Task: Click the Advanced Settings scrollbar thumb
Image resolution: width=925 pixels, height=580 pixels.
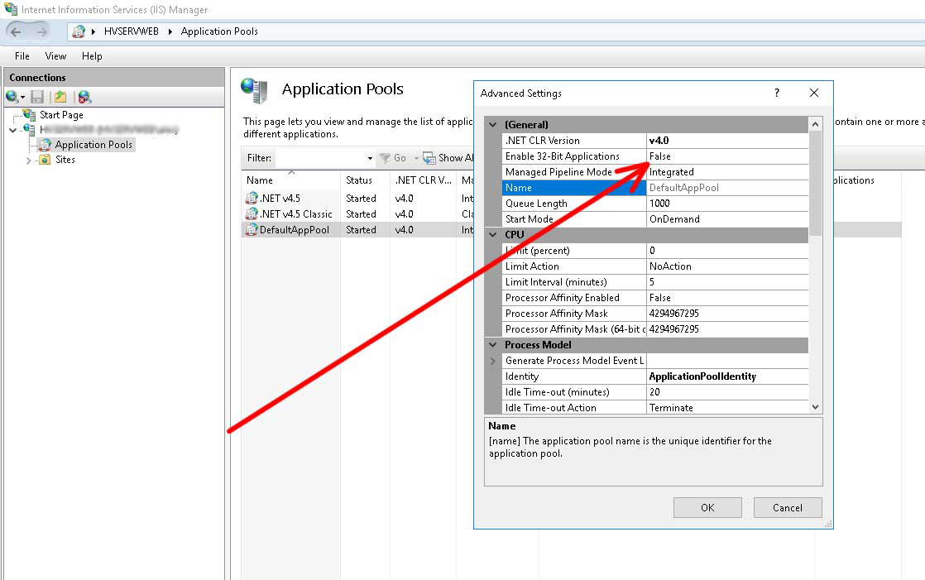Action: tap(815, 184)
